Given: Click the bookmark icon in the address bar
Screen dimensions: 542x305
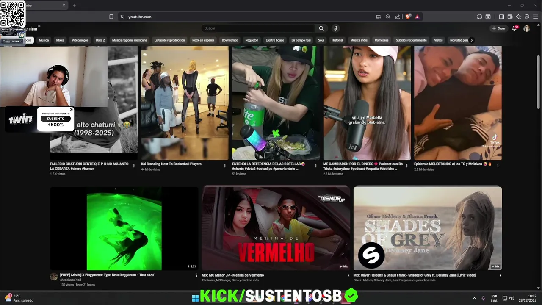Looking at the screenshot, I should tap(111, 17).
